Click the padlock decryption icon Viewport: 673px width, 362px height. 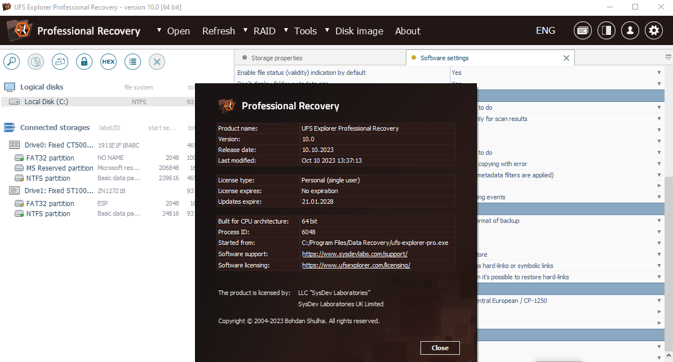tap(84, 62)
